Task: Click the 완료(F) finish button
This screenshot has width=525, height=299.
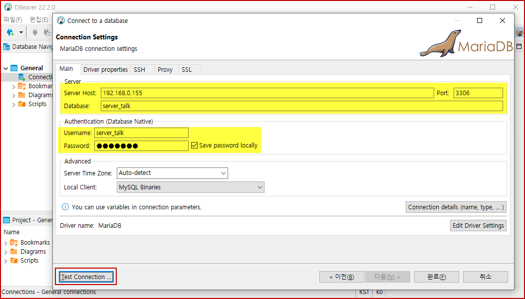Action: point(437,277)
